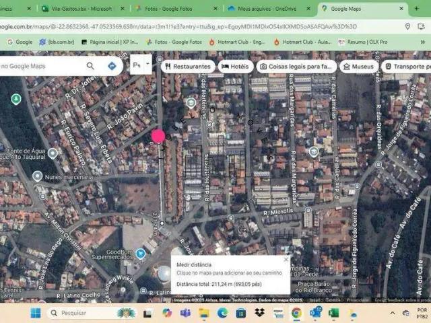Screen dimensions: 431x323
Task: Click the translate language button beside search
Action: click(137, 65)
